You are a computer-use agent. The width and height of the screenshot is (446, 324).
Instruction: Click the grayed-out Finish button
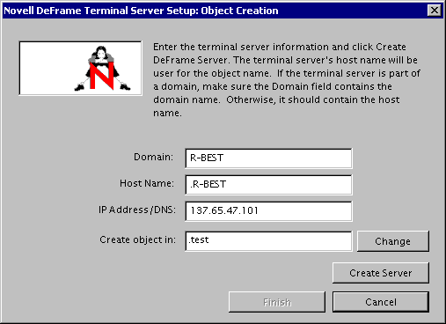point(277,302)
